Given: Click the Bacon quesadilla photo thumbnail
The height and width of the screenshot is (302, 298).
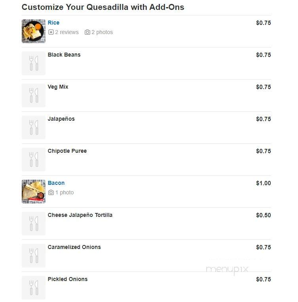Looking at the screenshot, I should 34,192.
